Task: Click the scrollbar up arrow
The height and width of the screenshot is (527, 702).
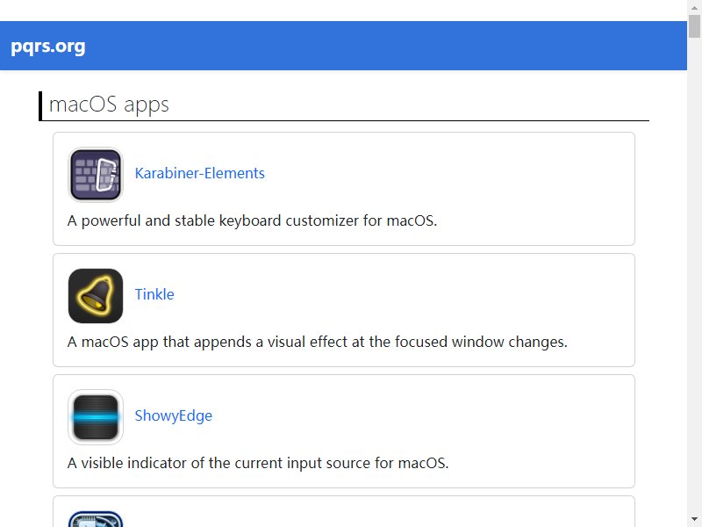Action: [694, 8]
